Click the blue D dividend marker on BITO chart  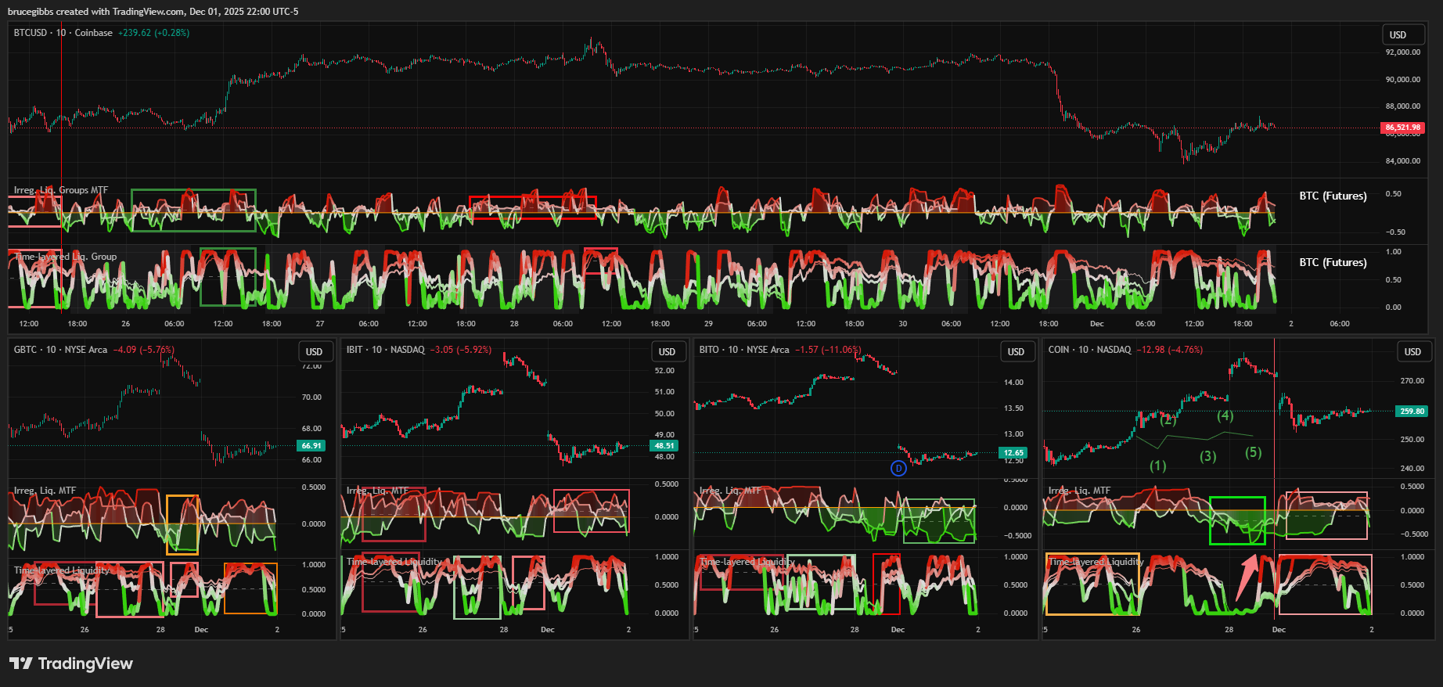pos(898,469)
